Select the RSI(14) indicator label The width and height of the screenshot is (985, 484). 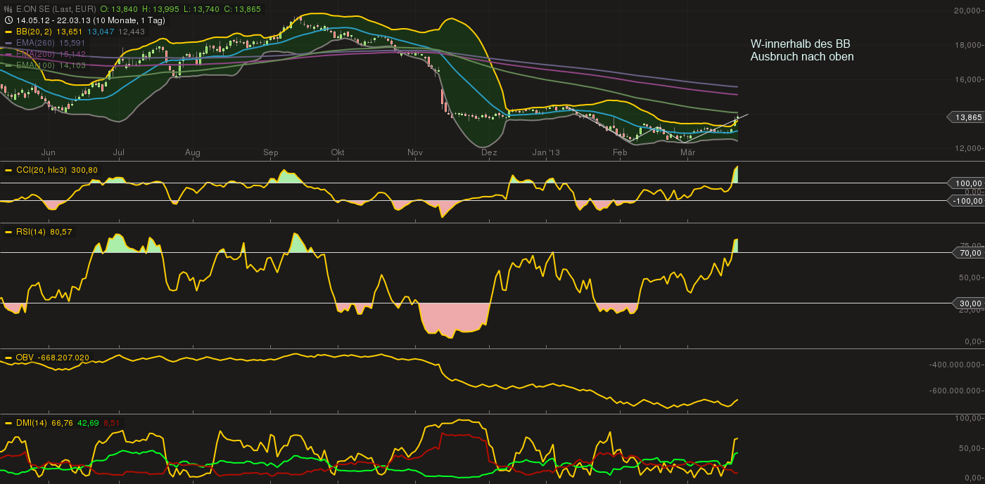pos(32,231)
